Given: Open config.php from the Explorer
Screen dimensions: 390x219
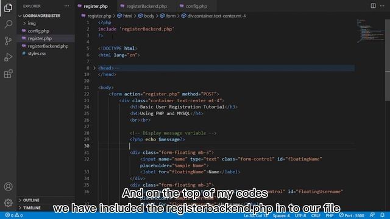Looking at the screenshot, I should (38, 31).
